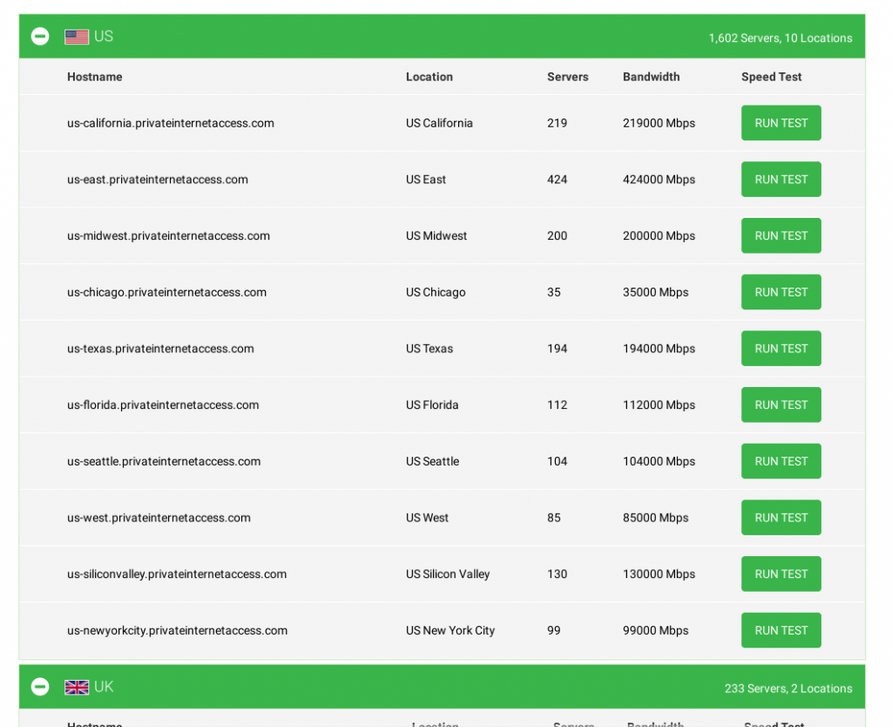The width and height of the screenshot is (892, 727).
Task: Run speed test for US Florida
Action: [x=781, y=404]
